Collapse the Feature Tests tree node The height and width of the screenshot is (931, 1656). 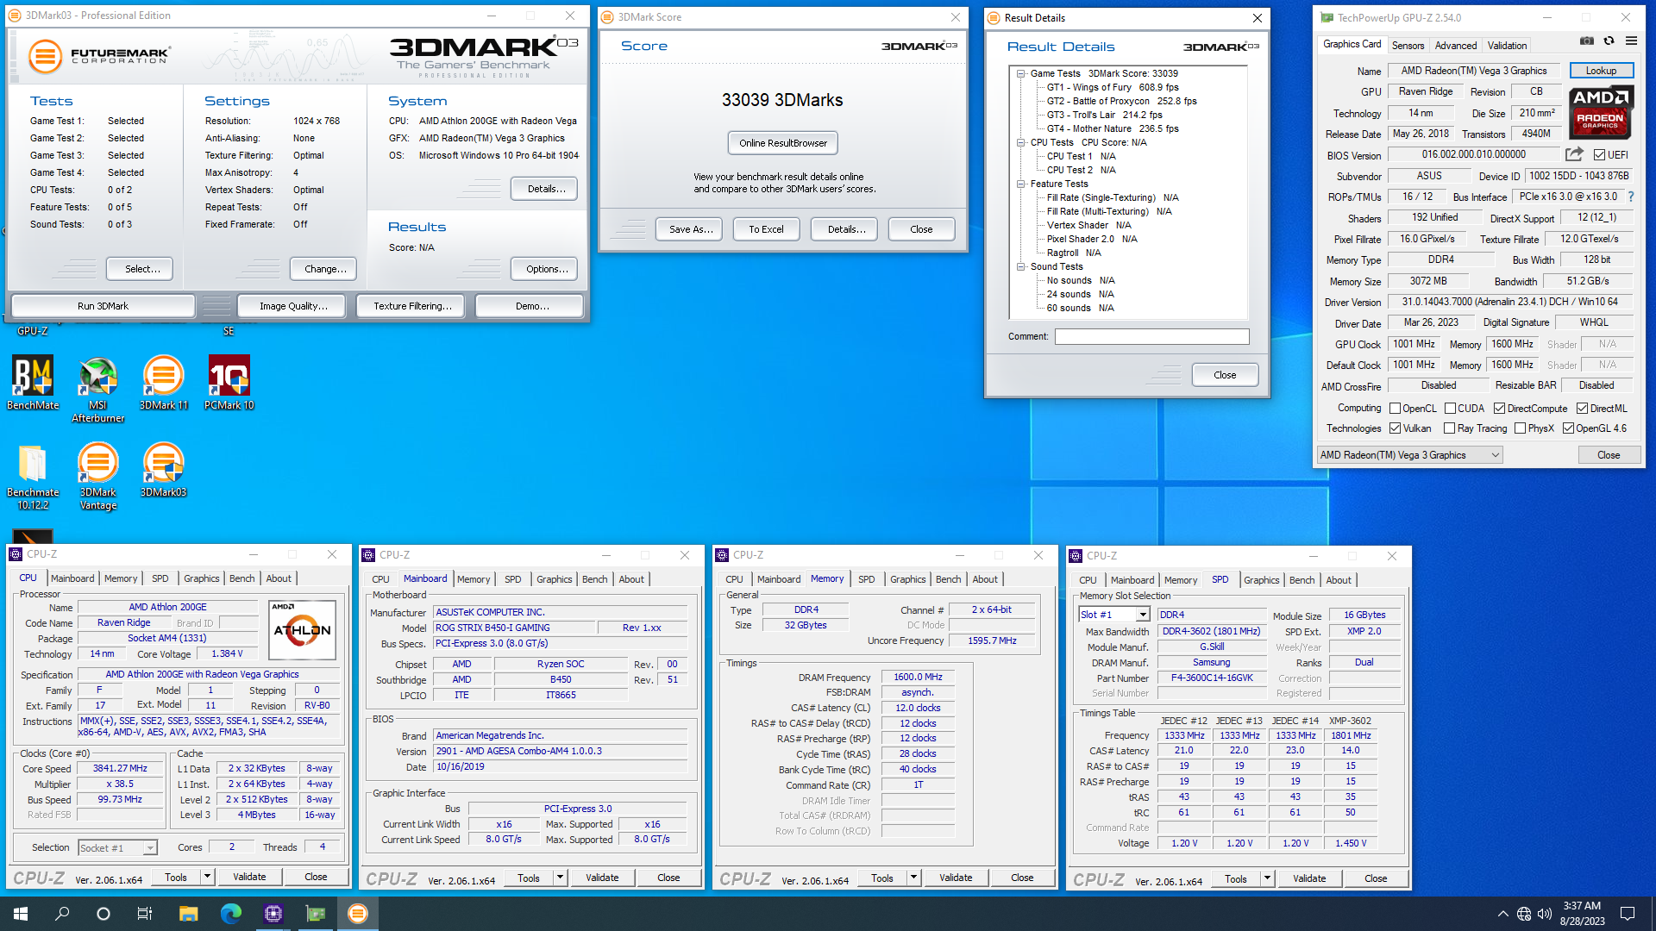click(x=1021, y=184)
